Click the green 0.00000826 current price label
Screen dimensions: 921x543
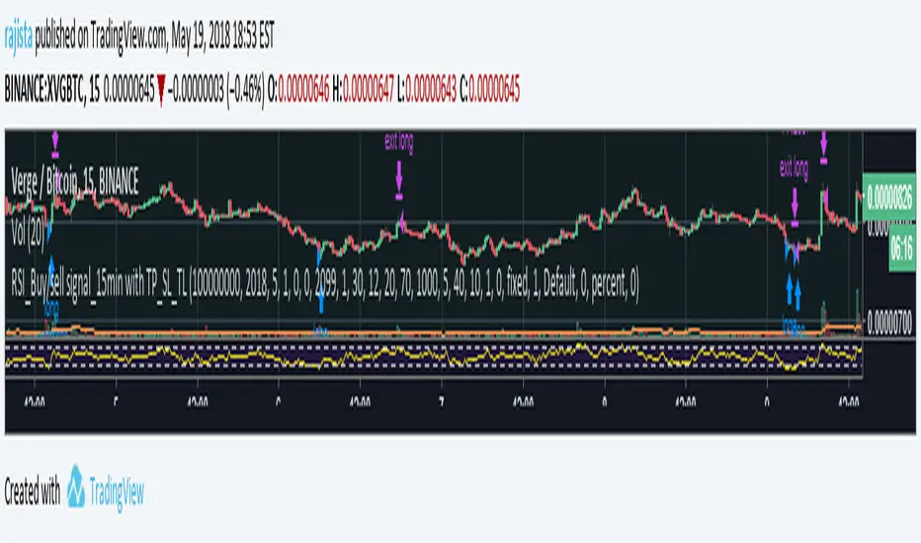(x=889, y=197)
